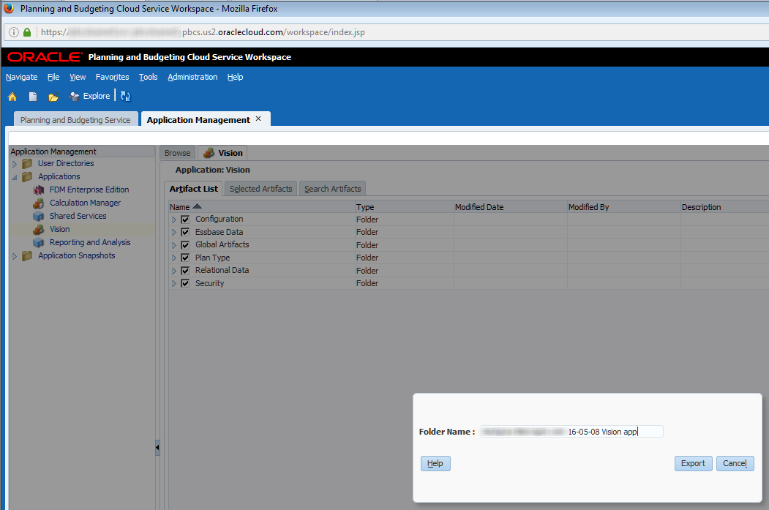
Task: Open the Favorites menu
Action: point(112,77)
